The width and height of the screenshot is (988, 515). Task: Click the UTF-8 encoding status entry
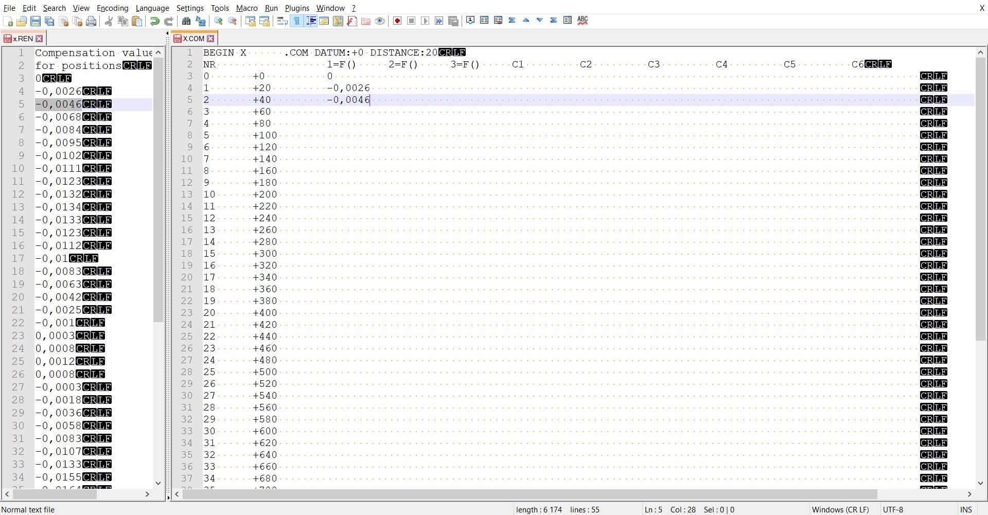point(893,509)
